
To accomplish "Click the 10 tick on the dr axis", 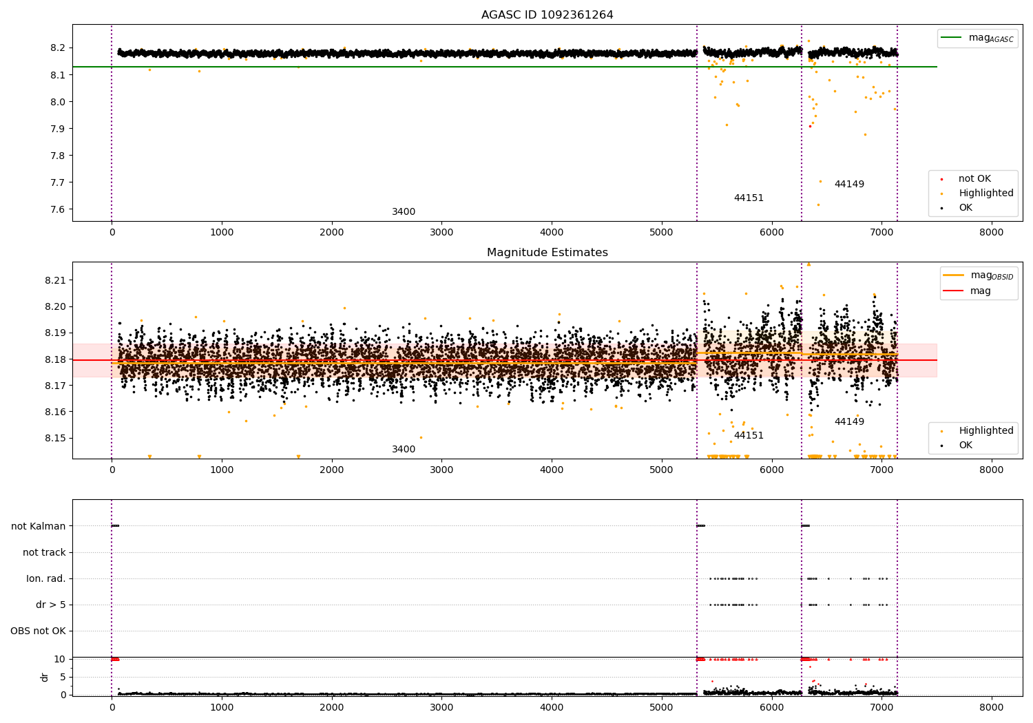I will tap(60, 660).
